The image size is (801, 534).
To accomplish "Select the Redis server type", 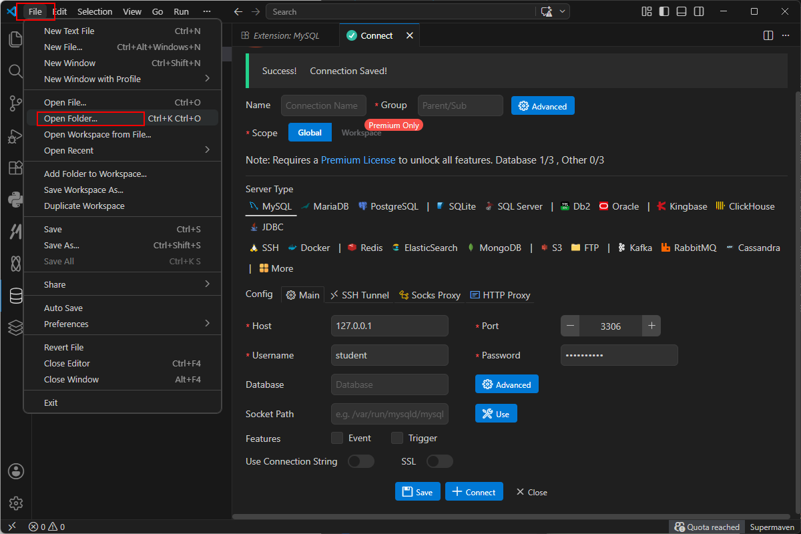I will click(364, 248).
